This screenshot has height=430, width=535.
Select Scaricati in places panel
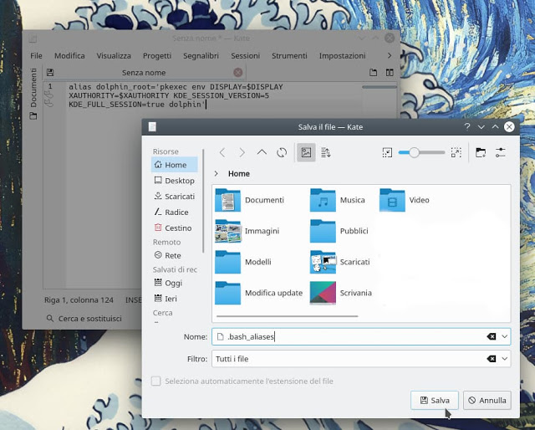[x=175, y=196]
